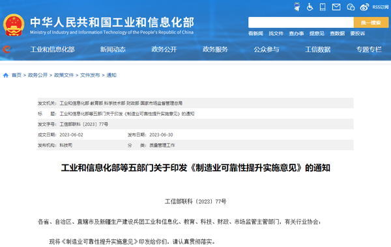Click the wheelchair accessibility icon

click(310, 6)
